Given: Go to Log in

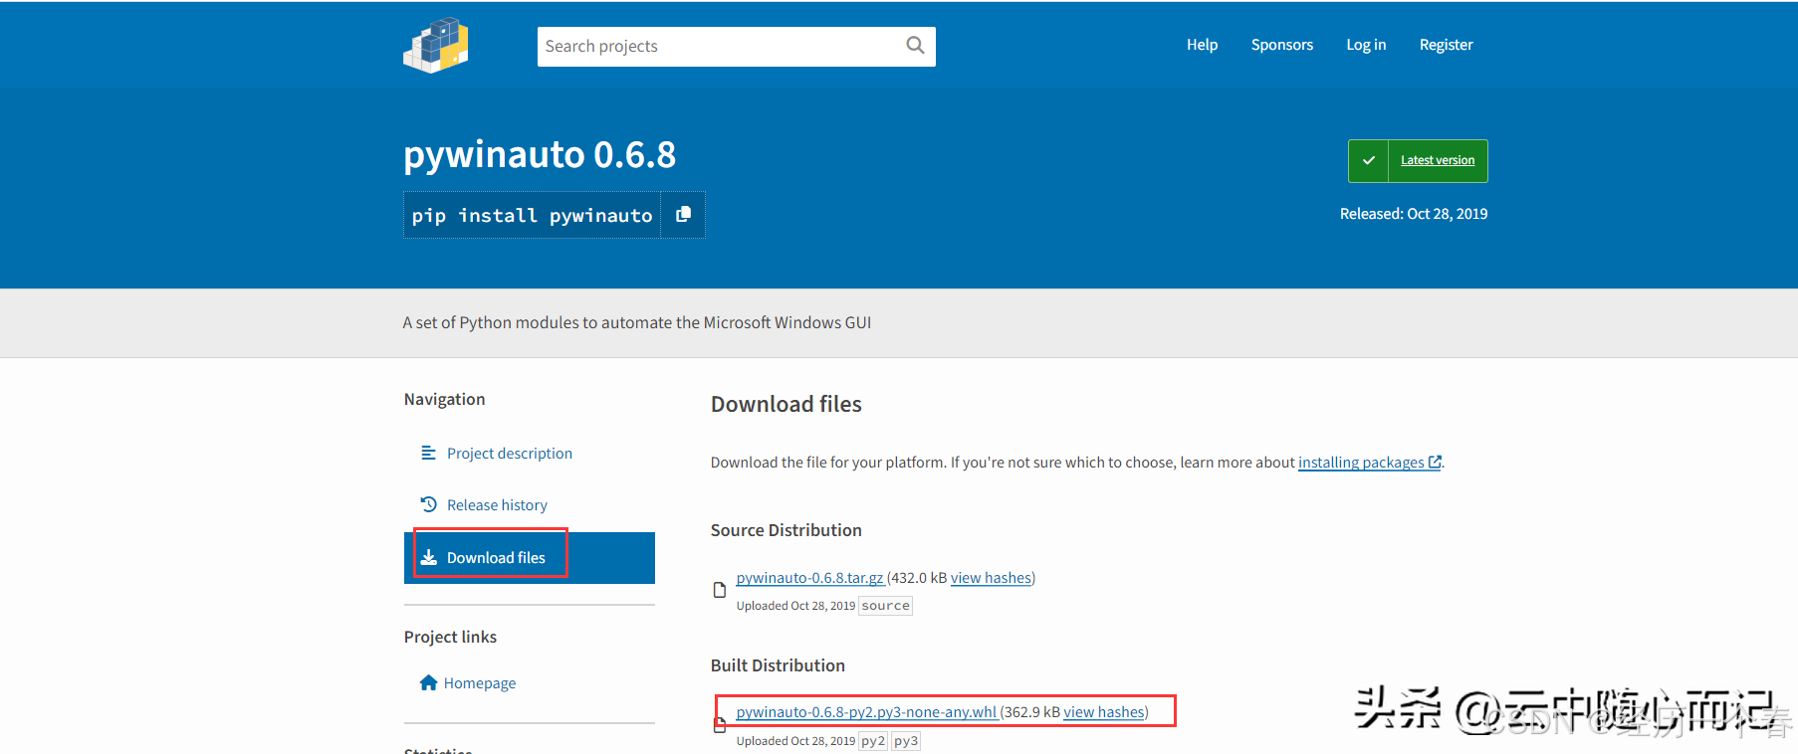Looking at the screenshot, I should point(1366,45).
